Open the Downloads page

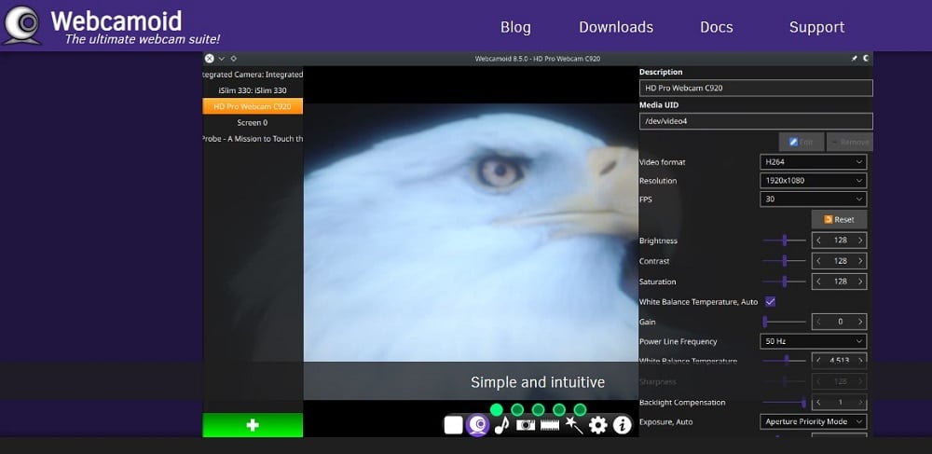pyautogui.click(x=616, y=27)
